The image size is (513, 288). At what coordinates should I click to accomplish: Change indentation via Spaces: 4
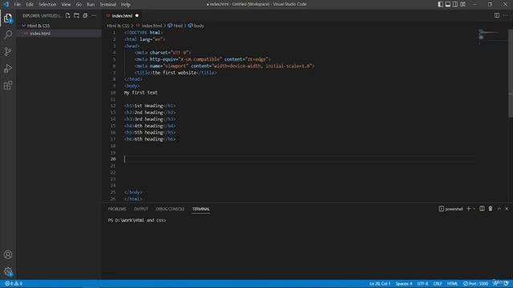[x=404, y=283]
